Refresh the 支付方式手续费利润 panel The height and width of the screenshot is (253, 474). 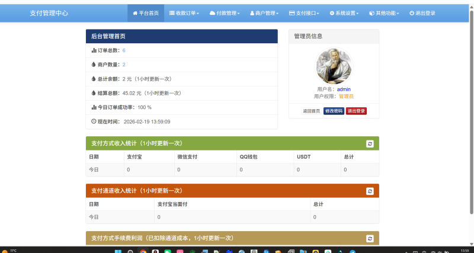click(370, 239)
